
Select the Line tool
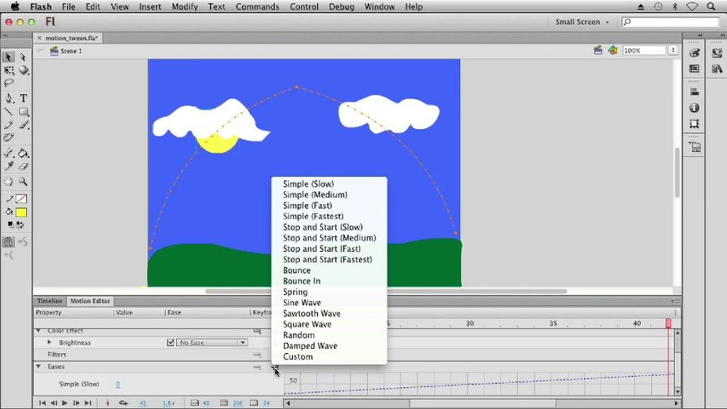(x=9, y=112)
